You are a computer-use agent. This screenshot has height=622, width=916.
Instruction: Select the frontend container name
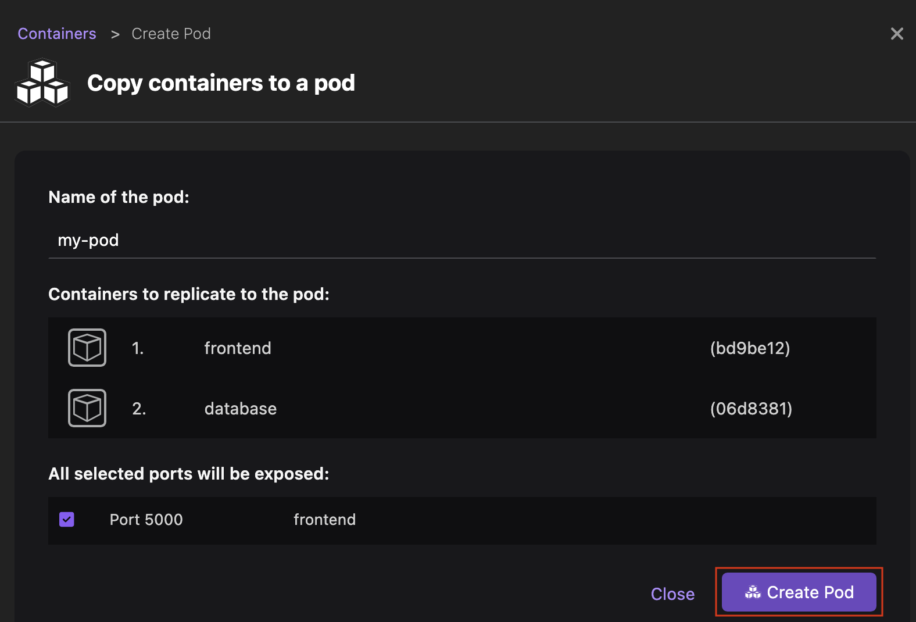(x=238, y=348)
